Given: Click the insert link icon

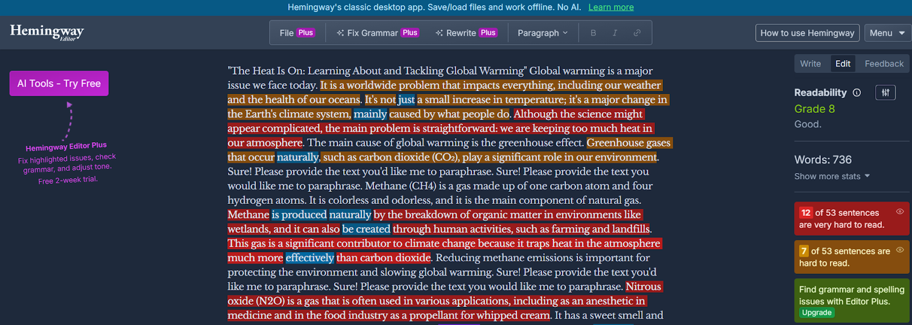Looking at the screenshot, I should [637, 33].
